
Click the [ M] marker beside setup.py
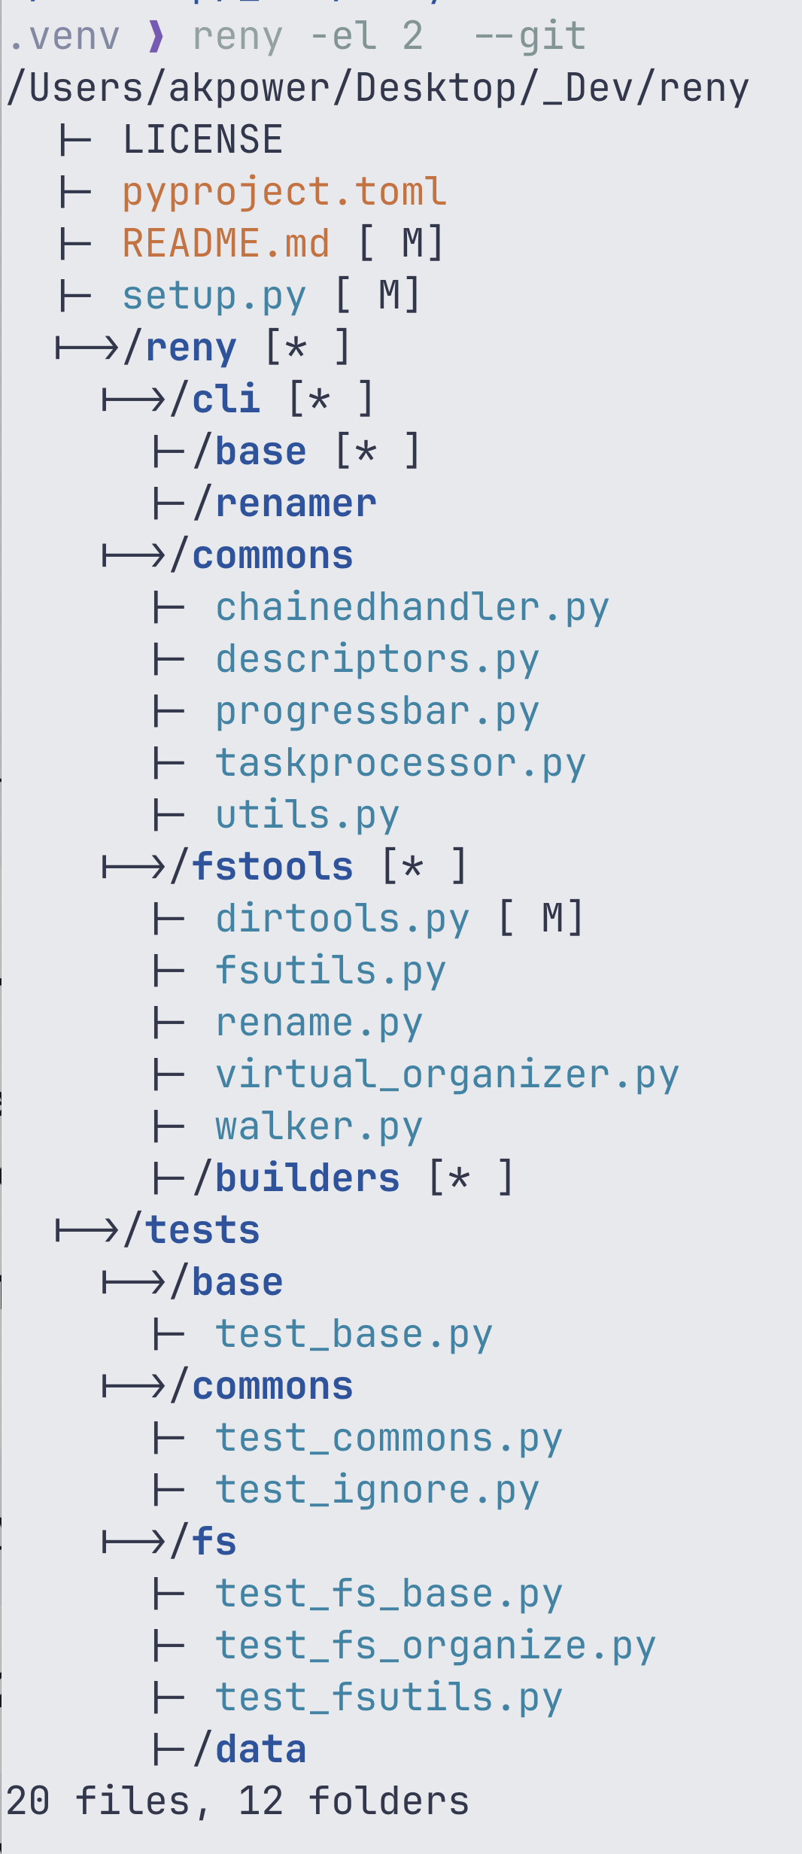(x=378, y=296)
